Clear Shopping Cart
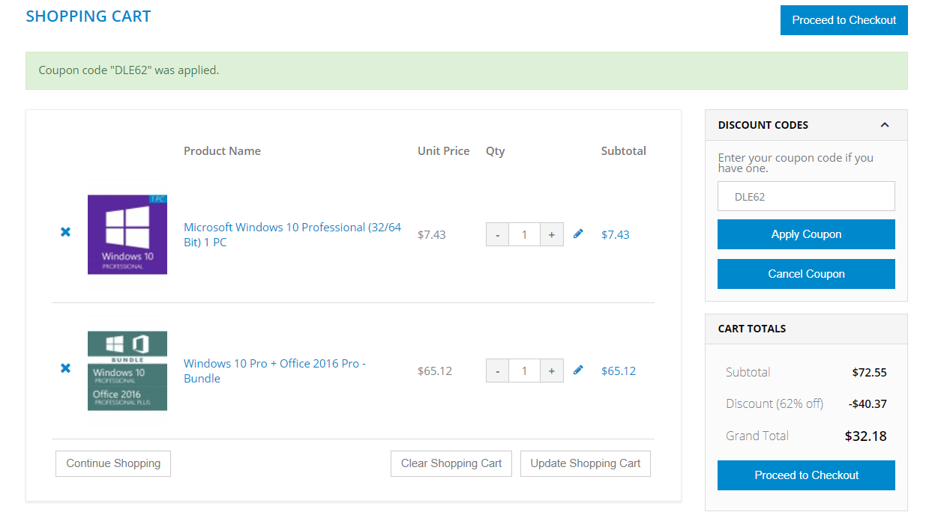This screenshot has width=929, height=518. click(451, 463)
